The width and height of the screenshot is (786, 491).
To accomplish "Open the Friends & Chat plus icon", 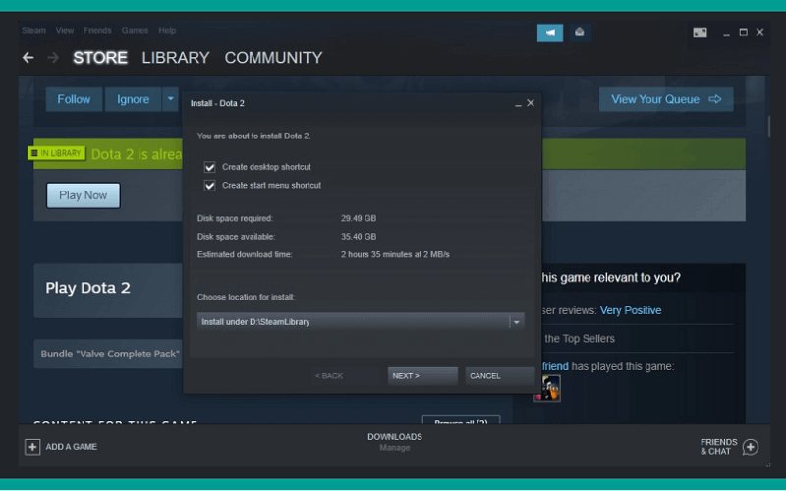I will pos(751,447).
